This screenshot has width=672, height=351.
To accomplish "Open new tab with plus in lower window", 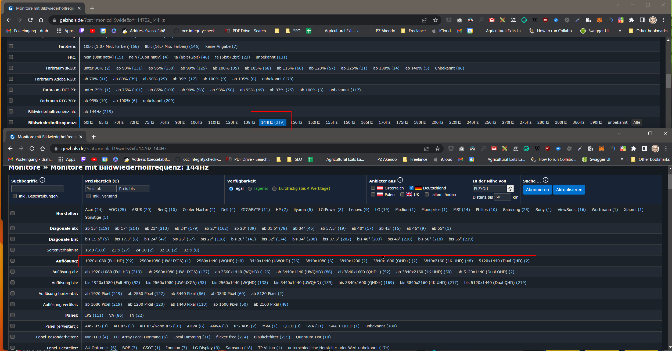I will tap(94, 137).
